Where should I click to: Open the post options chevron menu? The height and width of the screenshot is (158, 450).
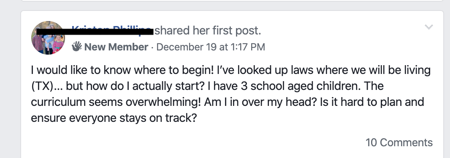429,27
